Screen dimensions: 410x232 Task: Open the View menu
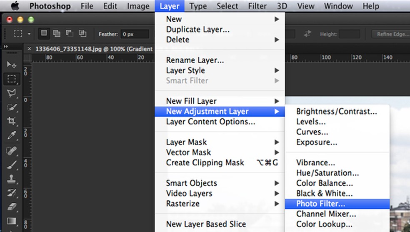pyautogui.click(x=306, y=6)
